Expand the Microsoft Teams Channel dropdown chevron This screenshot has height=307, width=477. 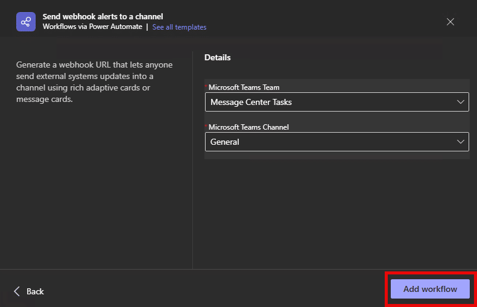coord(461,142)
